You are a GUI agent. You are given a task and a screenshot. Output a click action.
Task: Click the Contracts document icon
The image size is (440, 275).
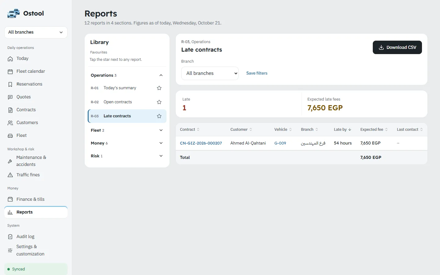(x=10, y=110)
